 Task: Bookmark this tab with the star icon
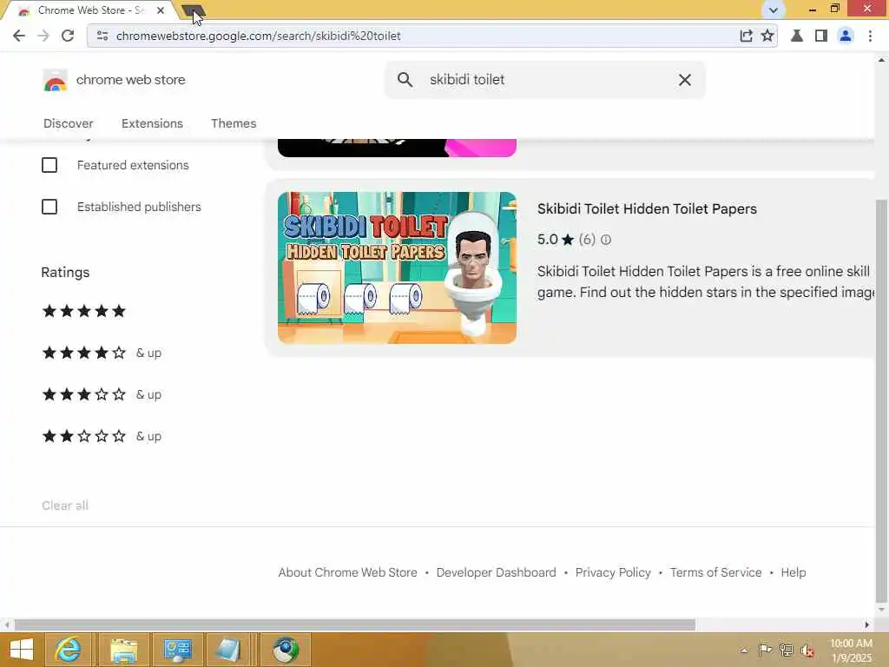pyautogui.click(x=767, y=36)
